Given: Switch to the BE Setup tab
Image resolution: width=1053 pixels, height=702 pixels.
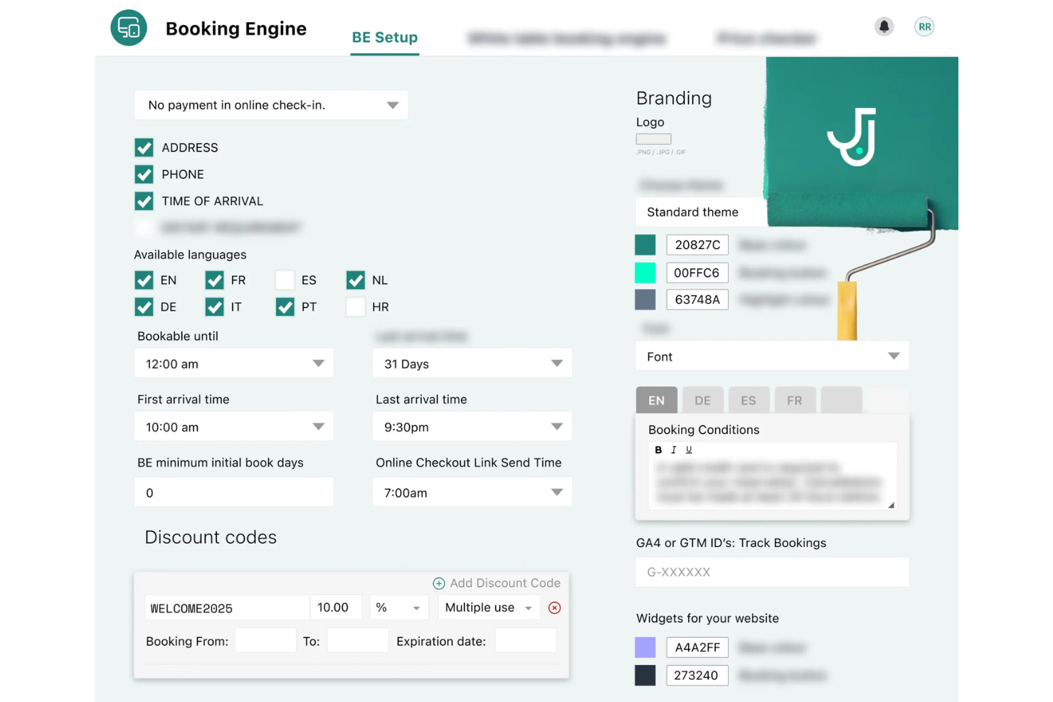Looking at the screenshot, I should click(384, 38).
